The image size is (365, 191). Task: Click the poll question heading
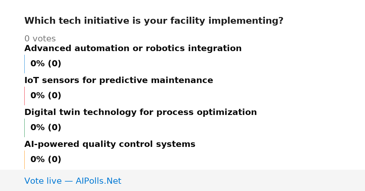tap(154, 21)
